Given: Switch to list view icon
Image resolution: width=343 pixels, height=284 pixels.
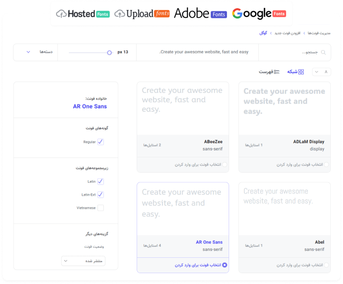Looking at the screenshot, I should (x=276, y=72).
